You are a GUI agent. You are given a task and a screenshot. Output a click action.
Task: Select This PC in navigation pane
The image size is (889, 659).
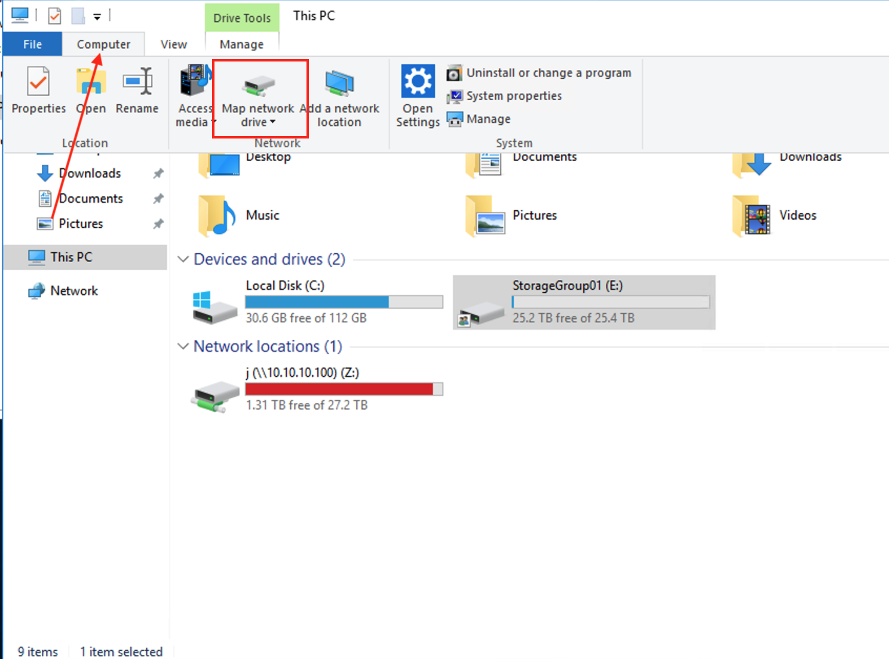(x=85, y=257)
